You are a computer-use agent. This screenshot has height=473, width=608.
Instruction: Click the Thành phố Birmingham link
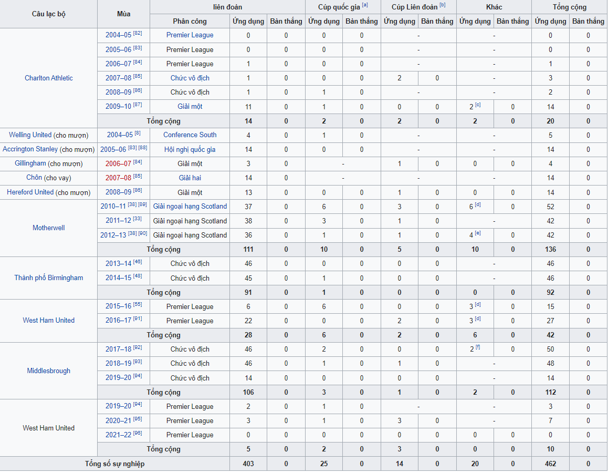49,278
